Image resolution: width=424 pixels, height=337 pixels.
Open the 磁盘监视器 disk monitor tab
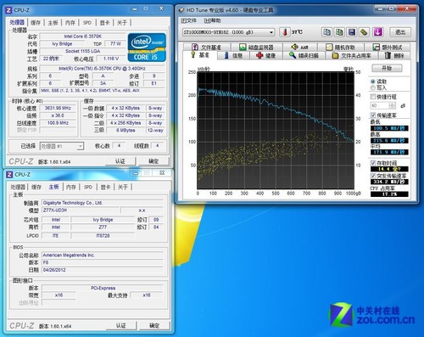(x=256, y=47)
